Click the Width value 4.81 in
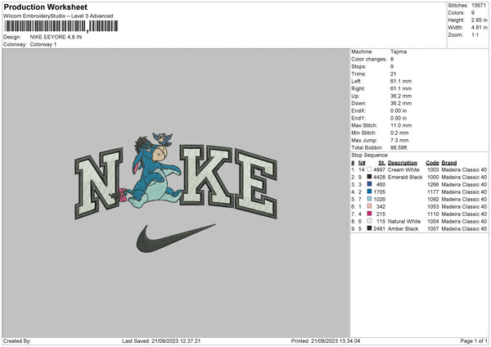The image size is (491, 347). pos(480,28)
